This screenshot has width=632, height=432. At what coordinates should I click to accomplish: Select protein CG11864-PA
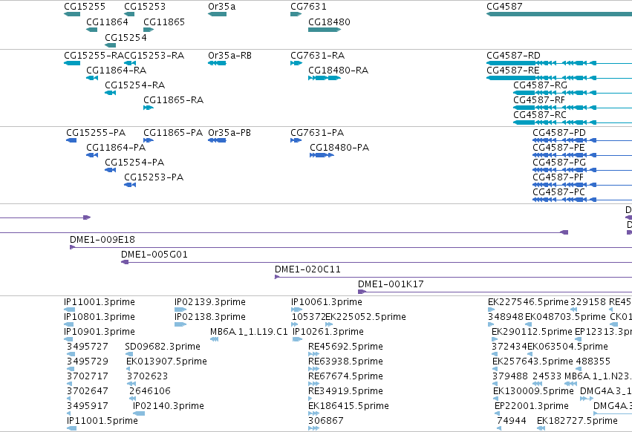(92, 155)
